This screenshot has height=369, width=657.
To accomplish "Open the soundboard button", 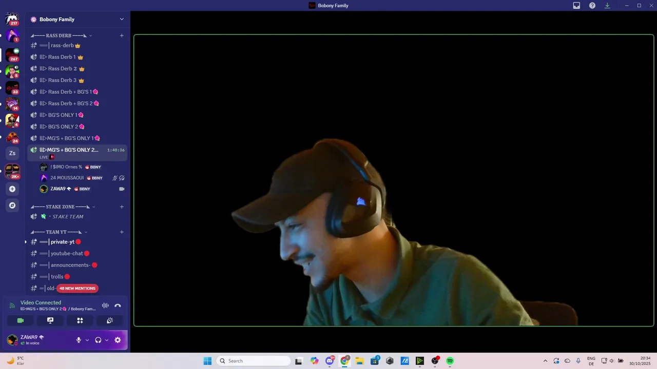I will click(110, 320).
